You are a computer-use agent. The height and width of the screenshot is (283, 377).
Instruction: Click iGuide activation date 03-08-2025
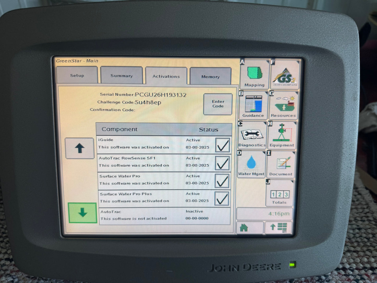(x=198, y=147)
